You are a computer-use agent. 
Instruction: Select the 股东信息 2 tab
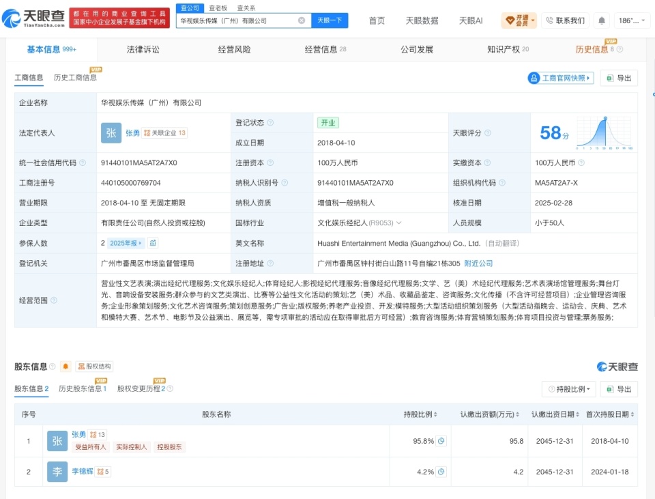31,388
